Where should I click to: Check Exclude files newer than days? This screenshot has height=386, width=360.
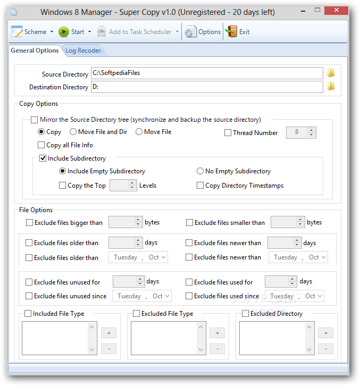click(x=189, y=243)
